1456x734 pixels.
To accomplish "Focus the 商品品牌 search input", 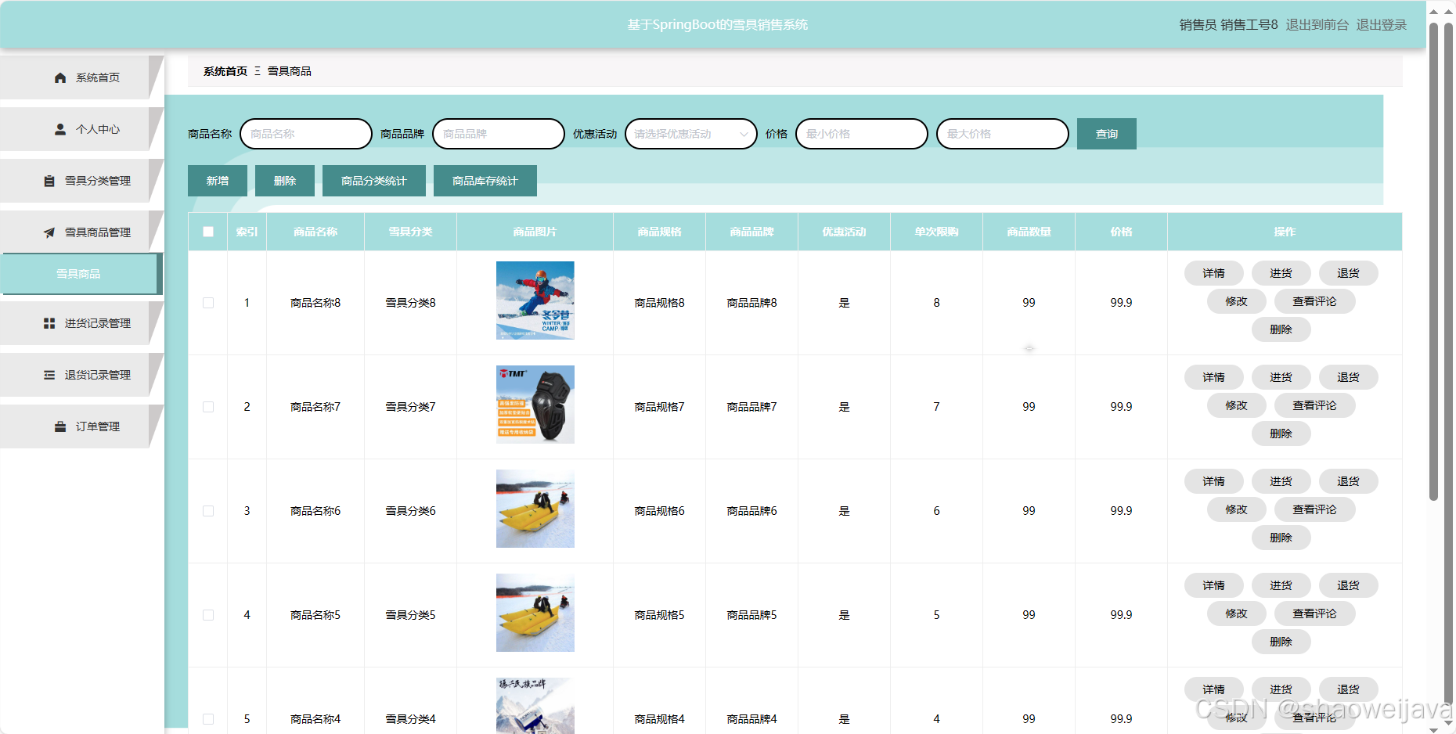I will click(499, 134).
